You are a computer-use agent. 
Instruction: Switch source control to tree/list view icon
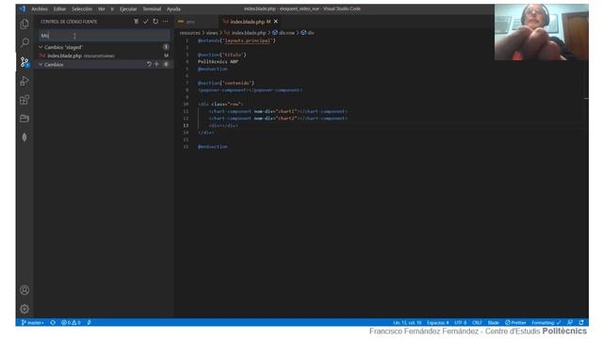136,22
